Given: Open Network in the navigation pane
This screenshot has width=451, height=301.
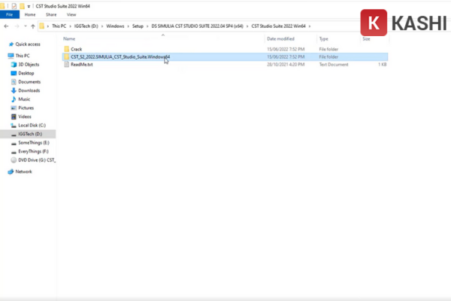Looking at the screenshot, I should (23, 172).
